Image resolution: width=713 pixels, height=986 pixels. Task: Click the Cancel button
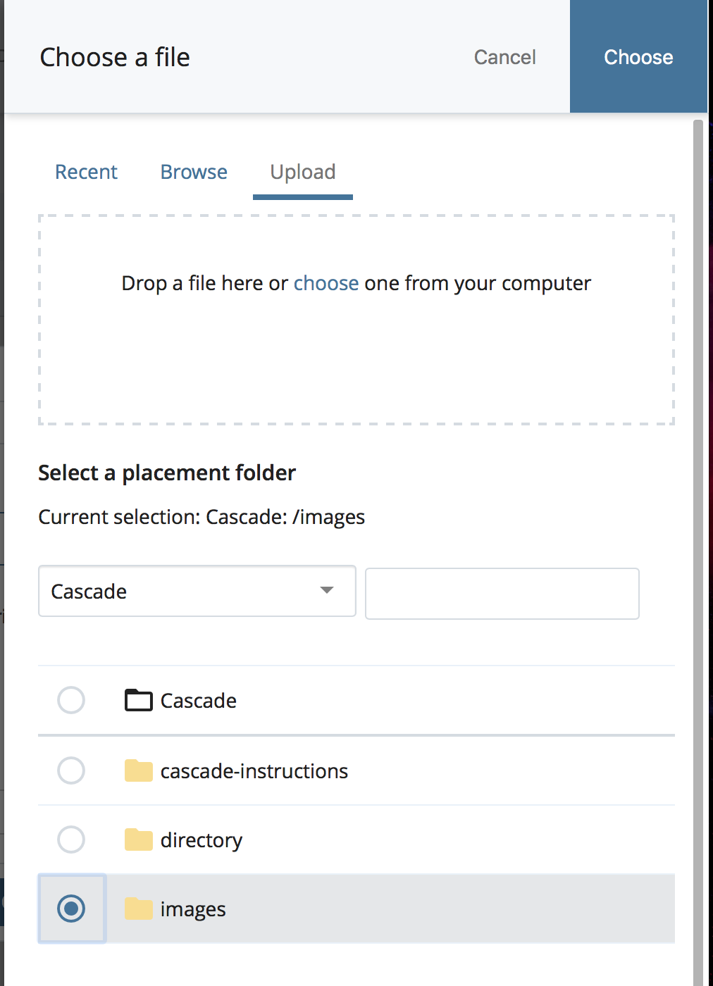tap(504, 57)
